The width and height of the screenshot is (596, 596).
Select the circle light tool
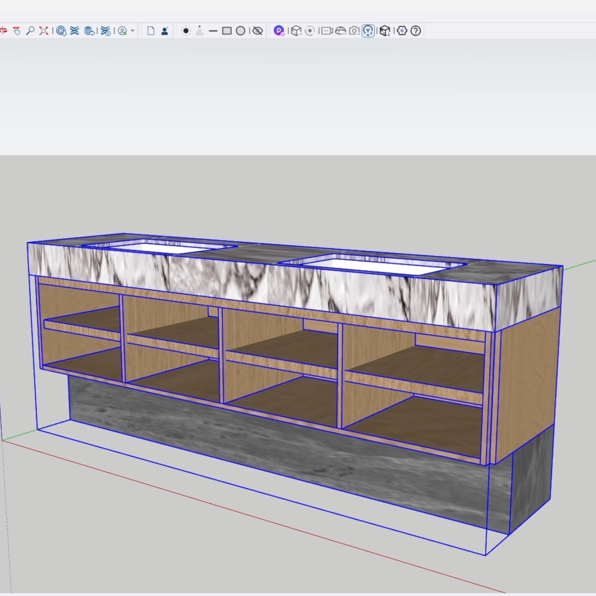click(x=241, y=31)
